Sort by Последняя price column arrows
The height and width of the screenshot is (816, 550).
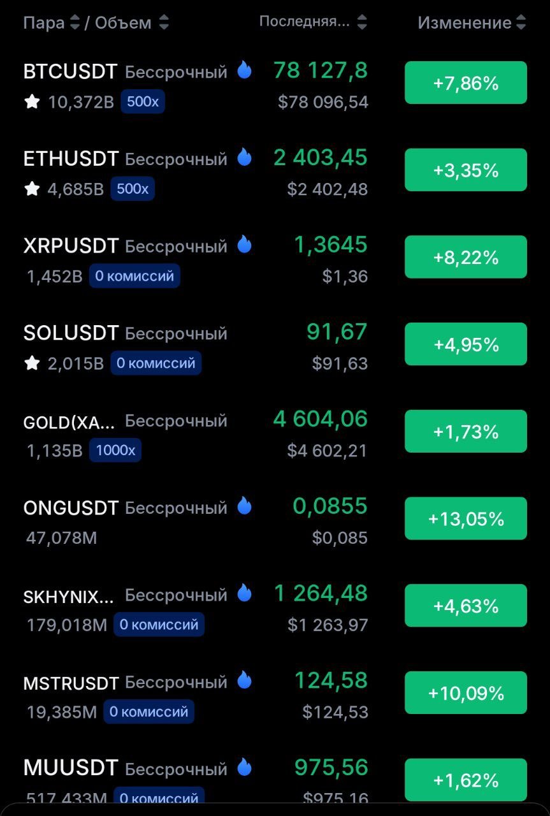pyautogui.click(x=362, y=22)
